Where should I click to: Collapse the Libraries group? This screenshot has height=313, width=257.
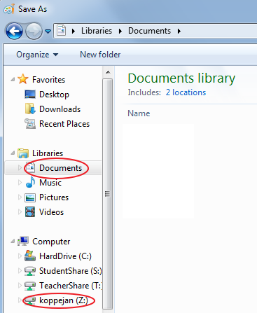click(13, 153)
